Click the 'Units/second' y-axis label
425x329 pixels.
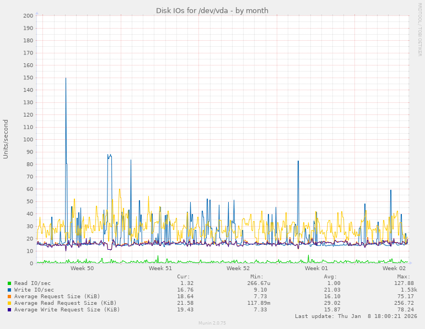tap(6, 139)
